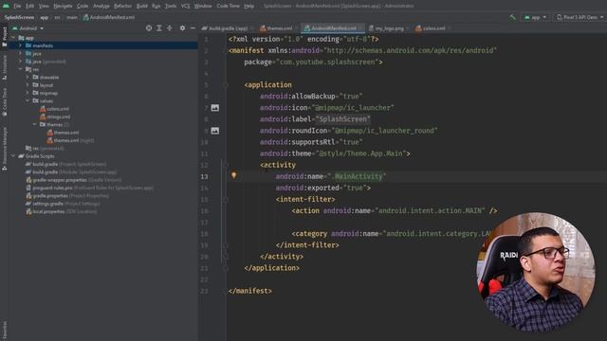The width and height of the screenshot is (607, 341).
Task: Toggle code fold at application tag line 5
Action: tap(226, 85)
